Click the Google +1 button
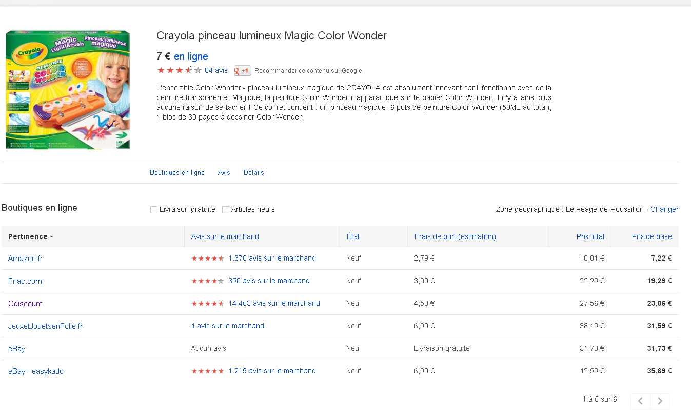The height and width of the screenshot is (417, 691). click(242, 71)
